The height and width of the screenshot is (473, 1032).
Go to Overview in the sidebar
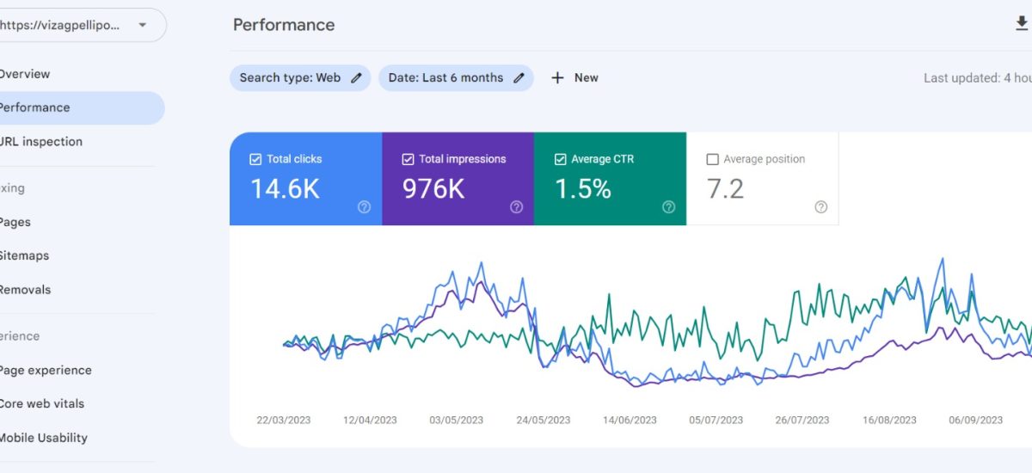(x=24, y=74)
